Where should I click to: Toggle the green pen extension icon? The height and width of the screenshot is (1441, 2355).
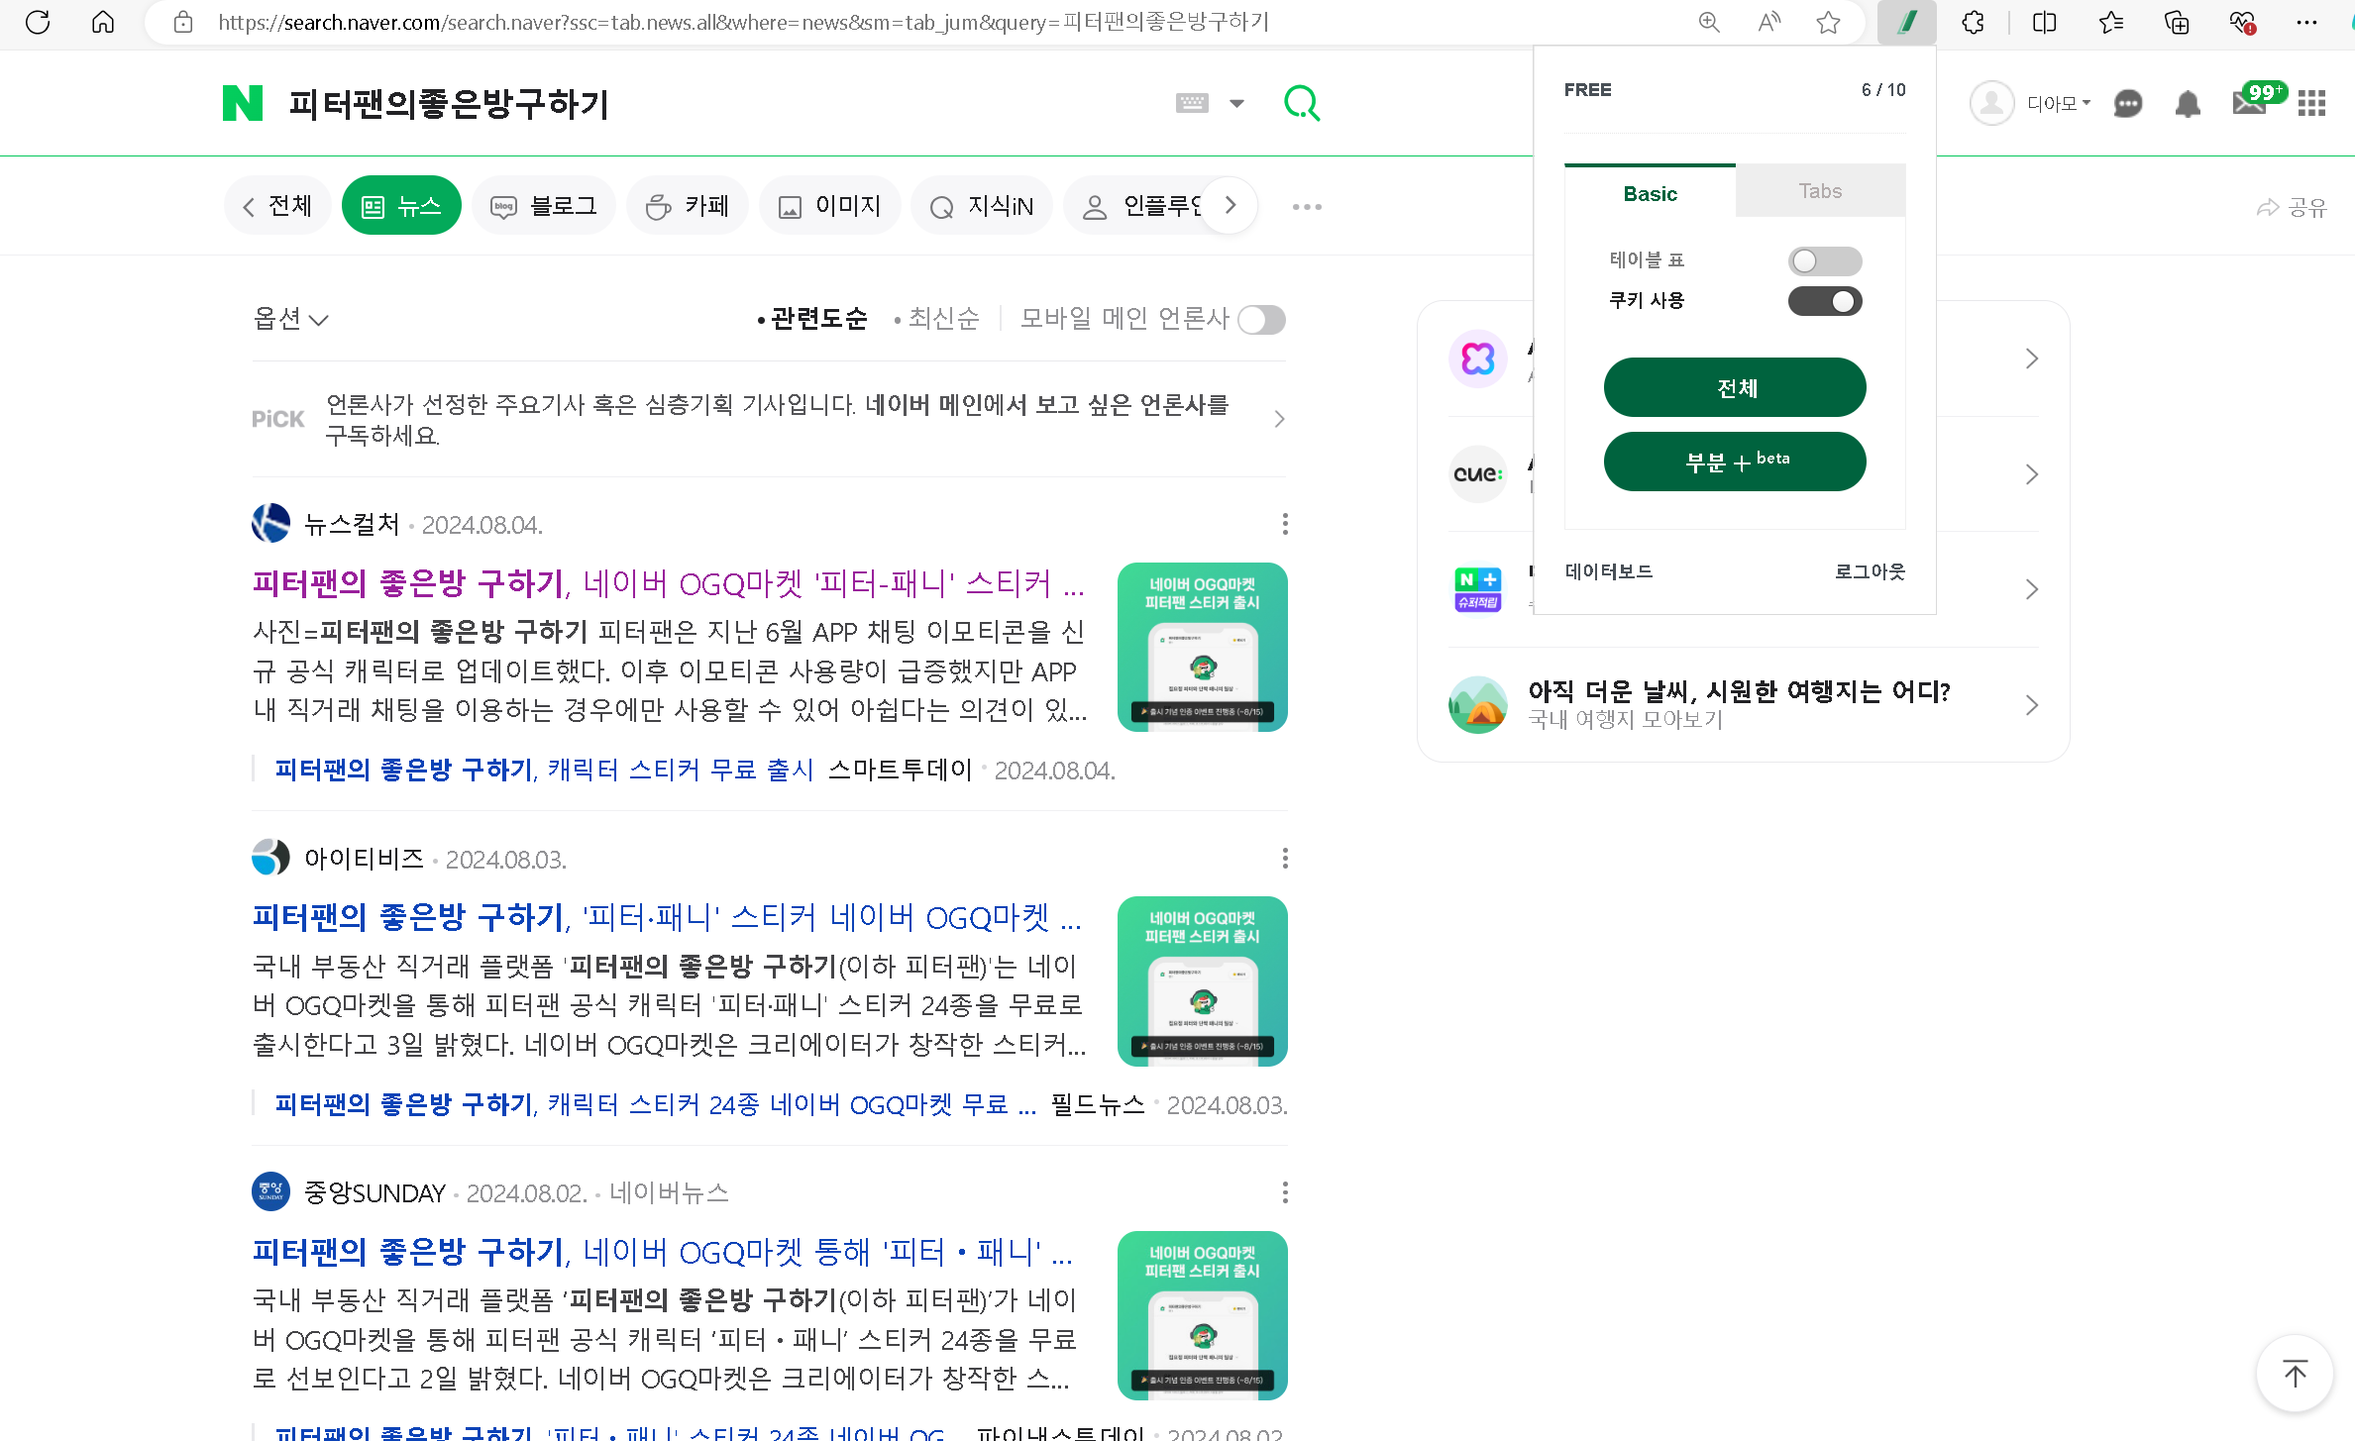click(x=1907, y=22)
